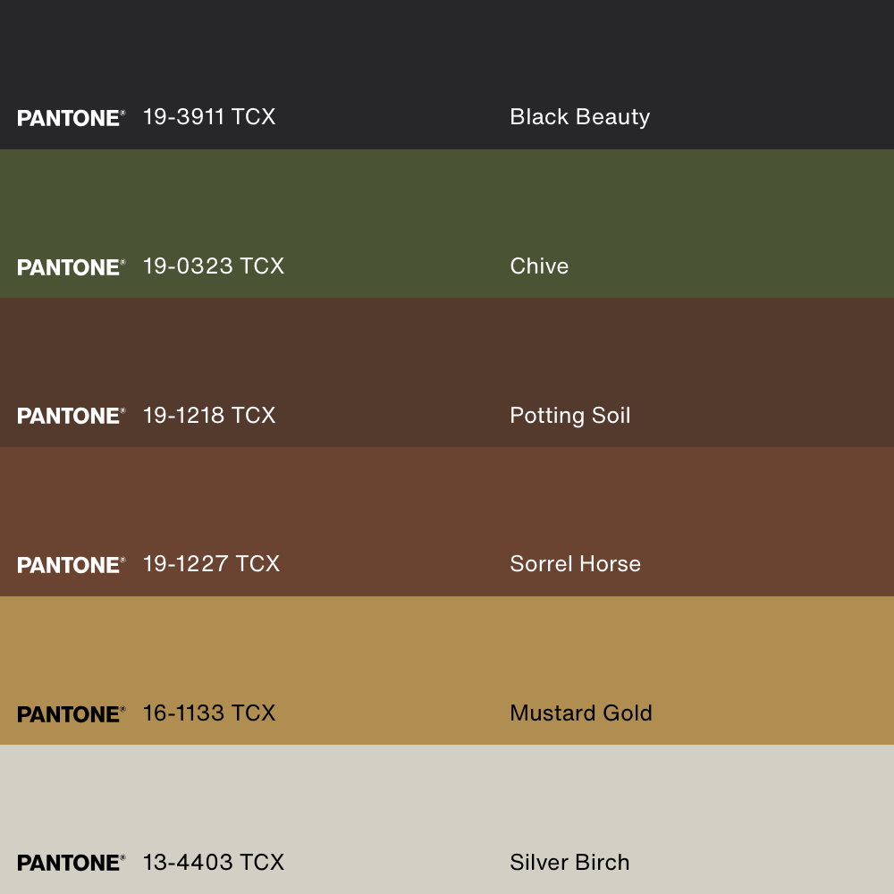
Task: Select the 16-1133 TCX code text
Action: tap(209, 713)
